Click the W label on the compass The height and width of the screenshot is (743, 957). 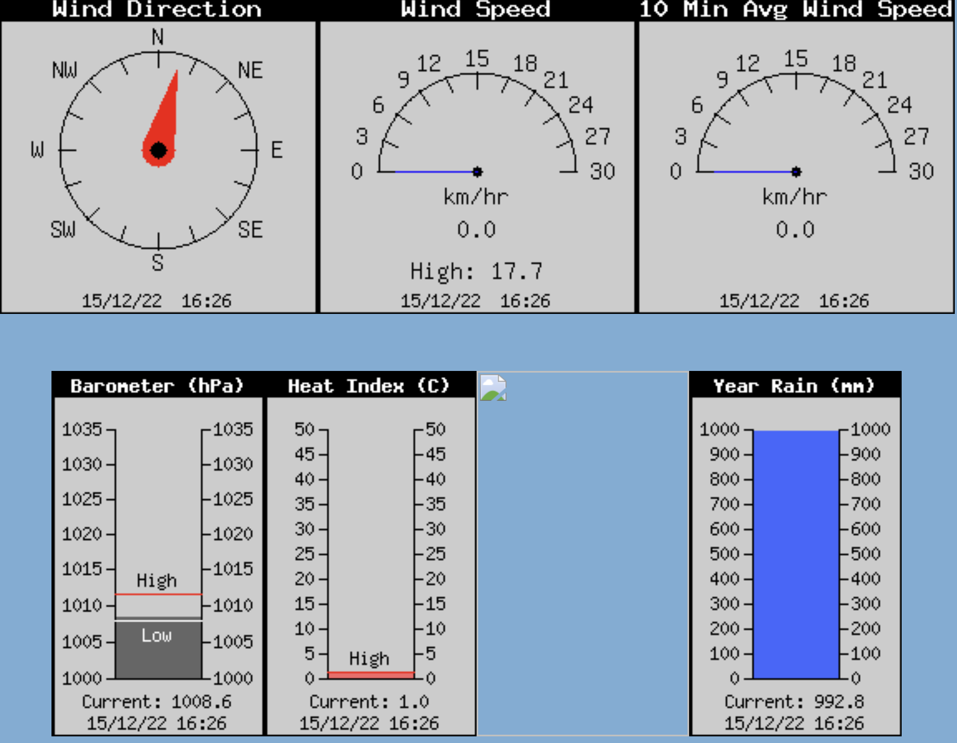tap(37, 150)
